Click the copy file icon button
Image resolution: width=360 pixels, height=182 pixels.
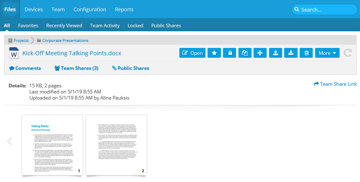click(245, 53)
